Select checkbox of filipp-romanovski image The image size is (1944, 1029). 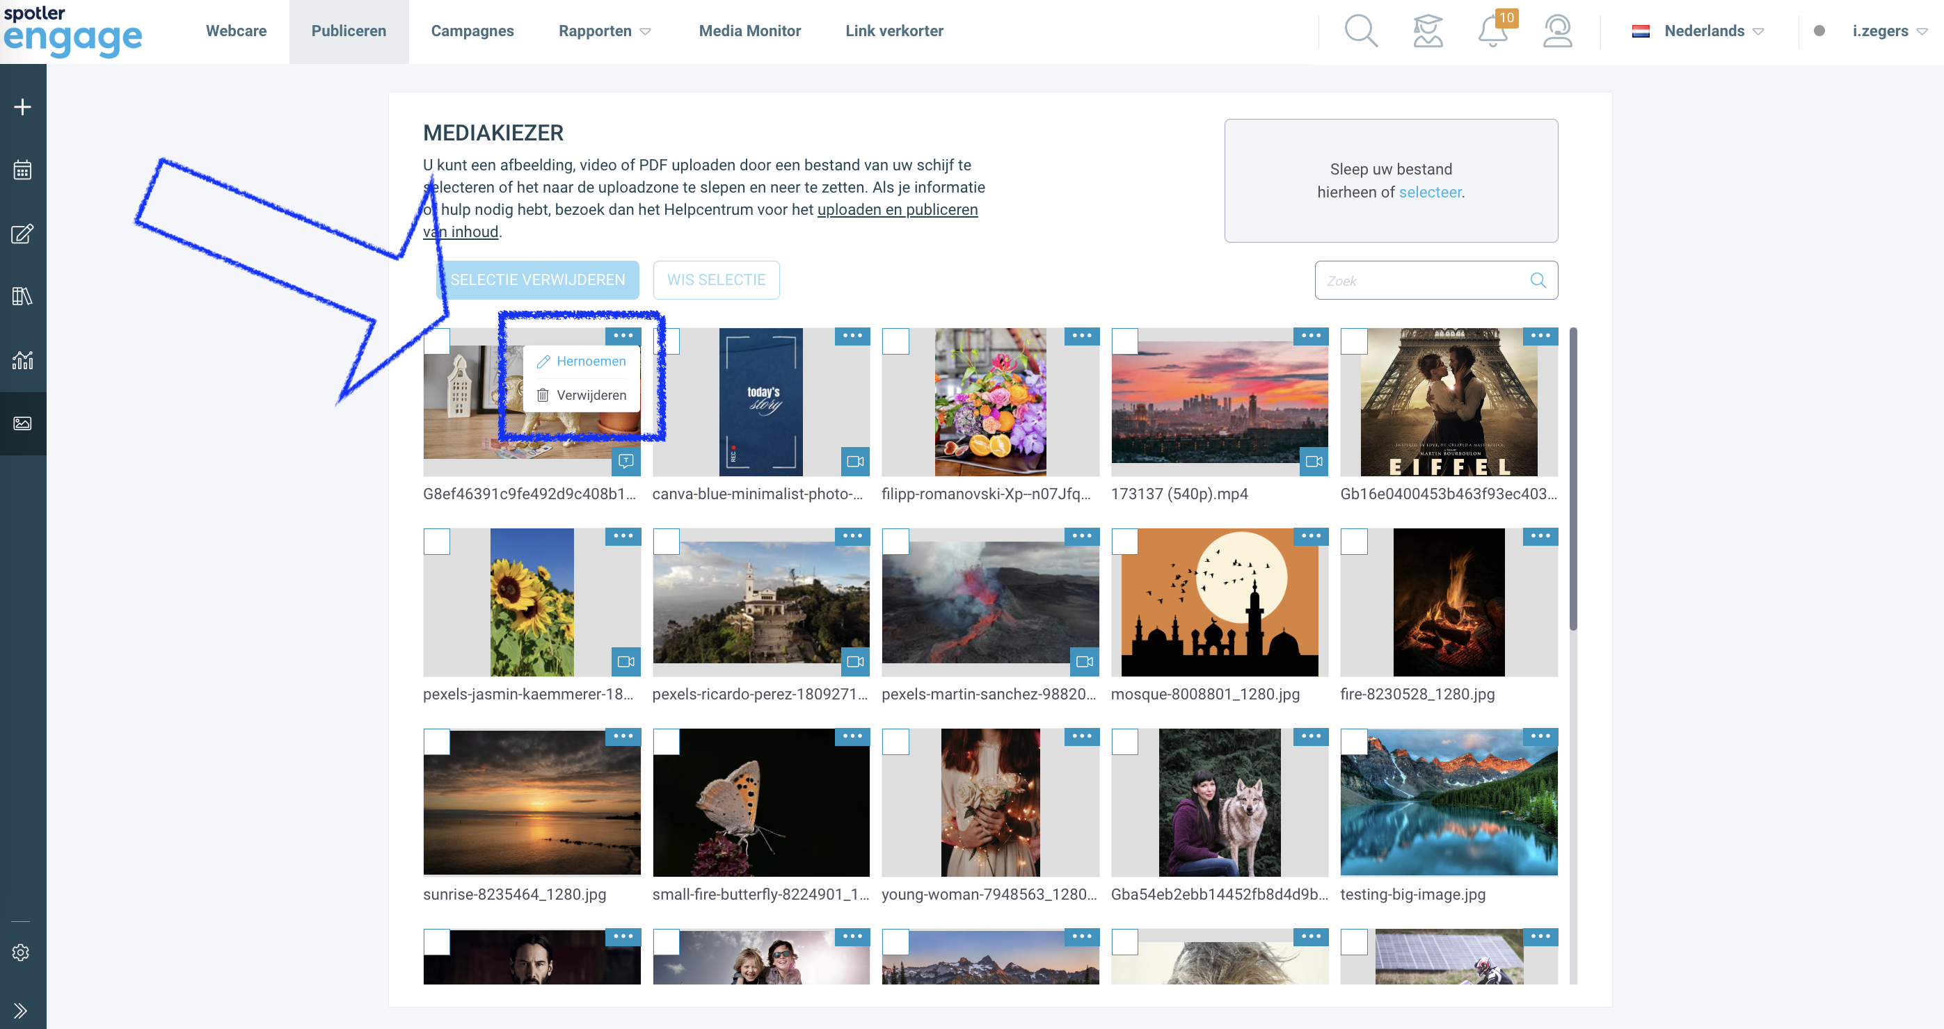pos(895,341)
